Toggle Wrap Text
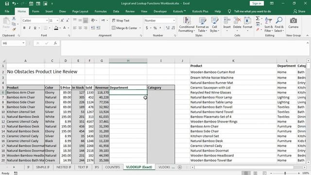The height and width of the screenshot is (175, 311). click(121, 20)
